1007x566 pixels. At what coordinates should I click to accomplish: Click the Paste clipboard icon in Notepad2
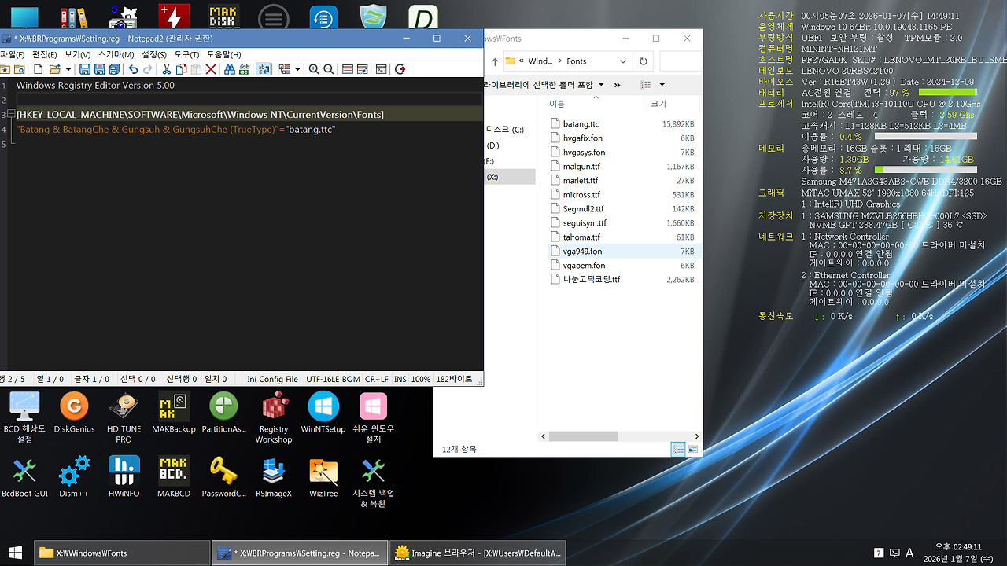pyautogui.click(x=196, y=69)
